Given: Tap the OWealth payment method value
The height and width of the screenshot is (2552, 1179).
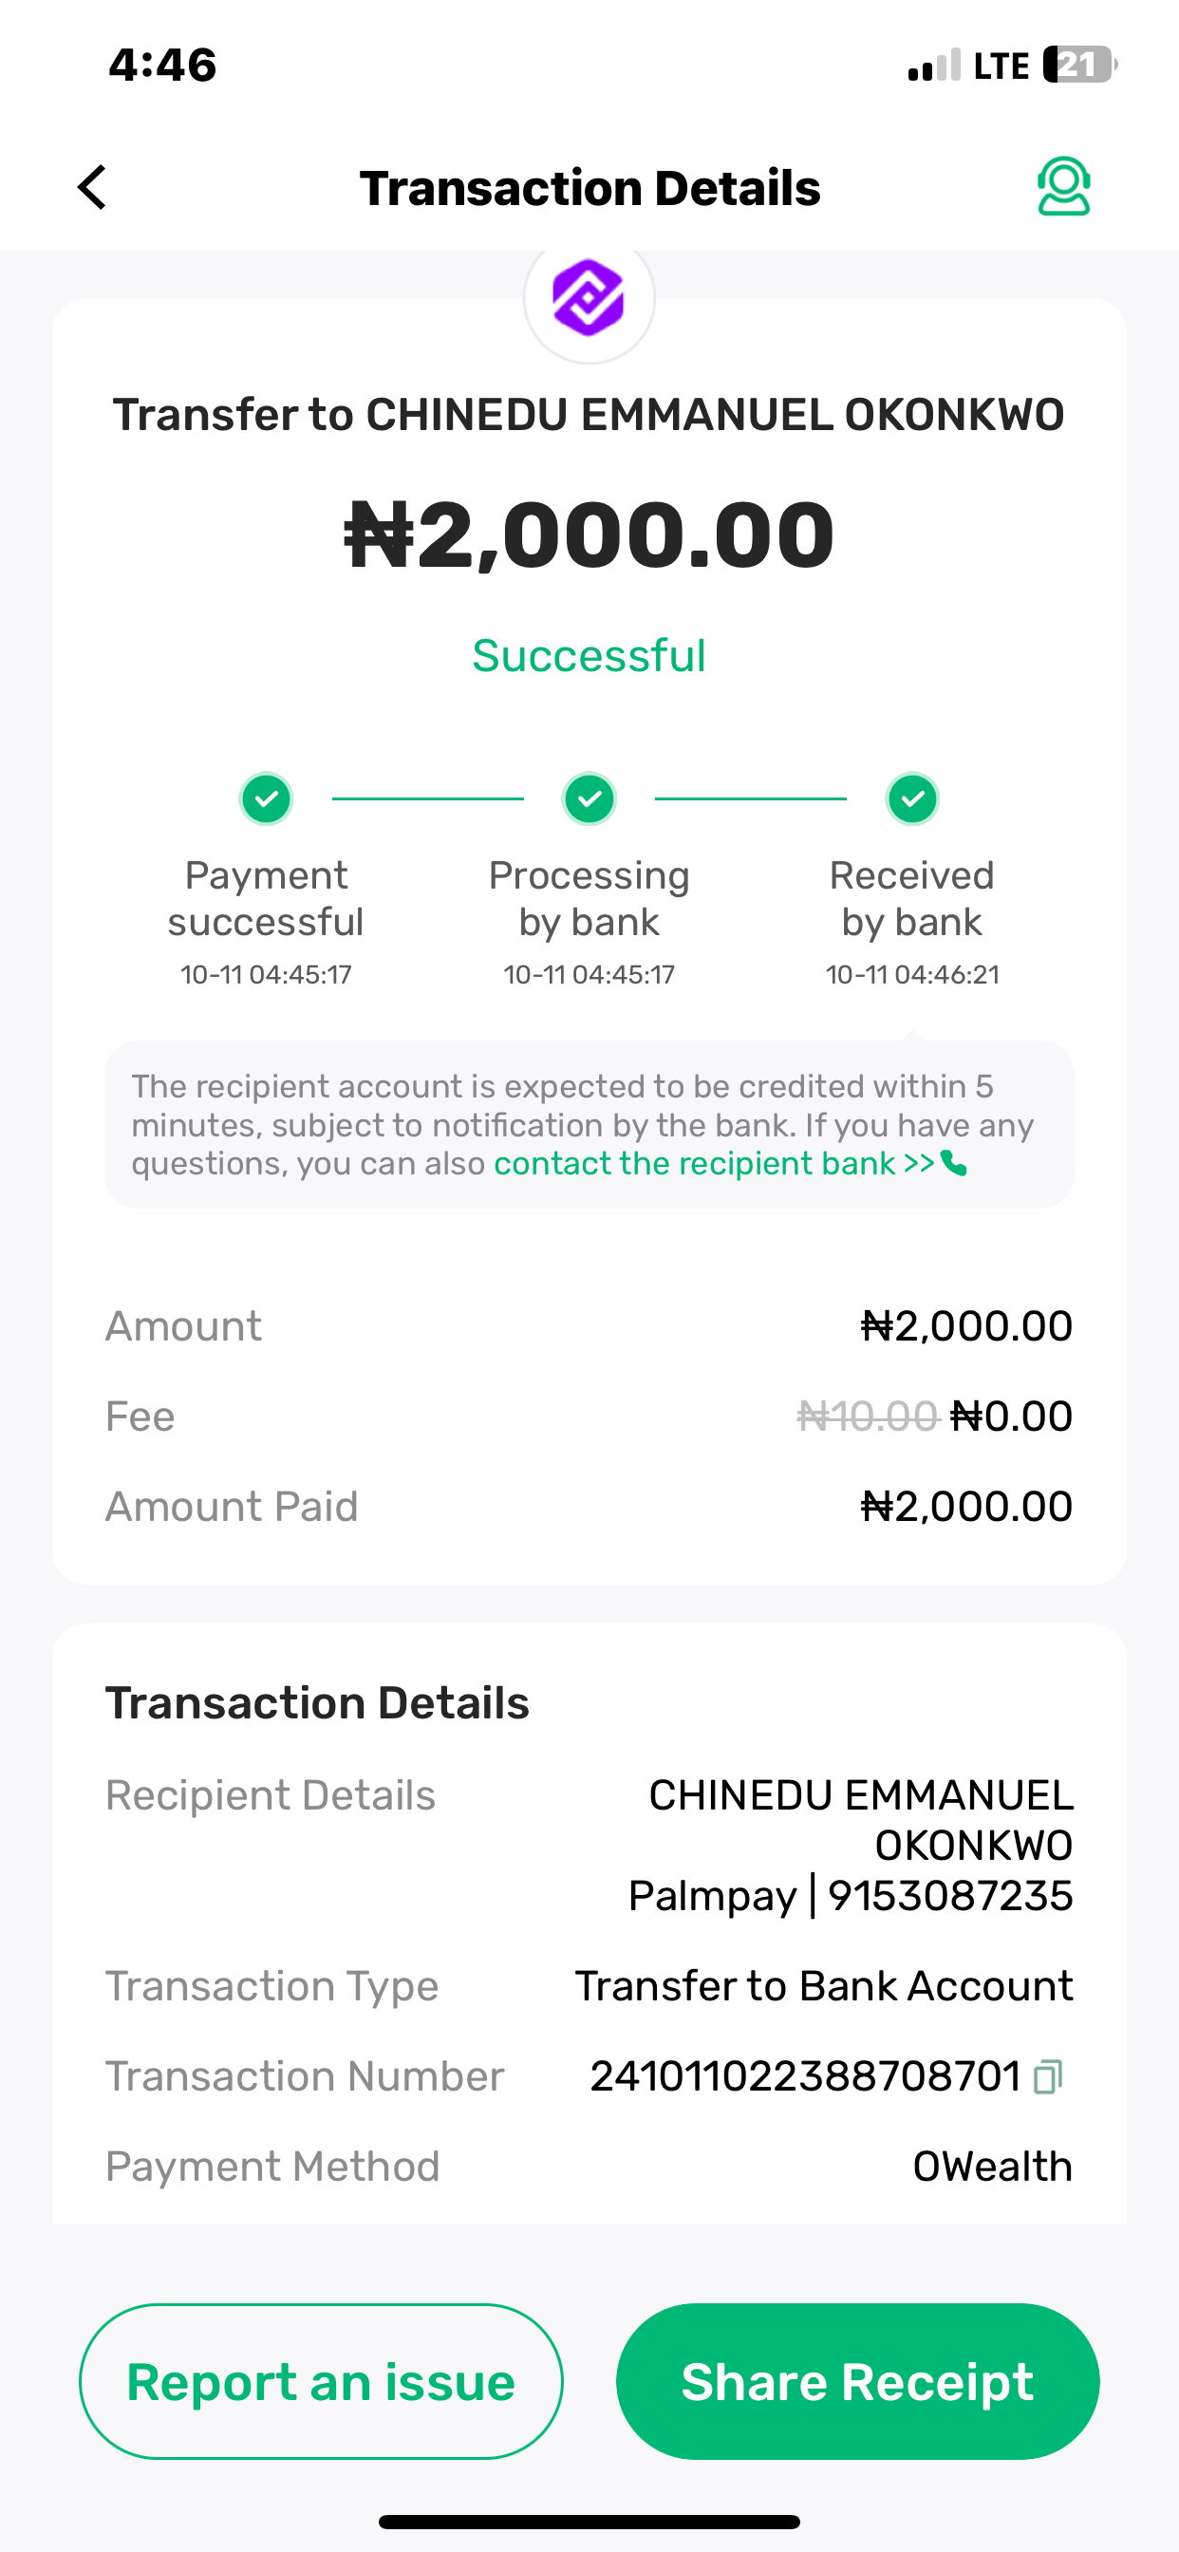Looking at the screenshot, I should (x=992, y=2167).
